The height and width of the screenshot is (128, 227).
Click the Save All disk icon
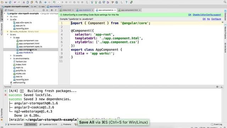click(x=6, y=2)
